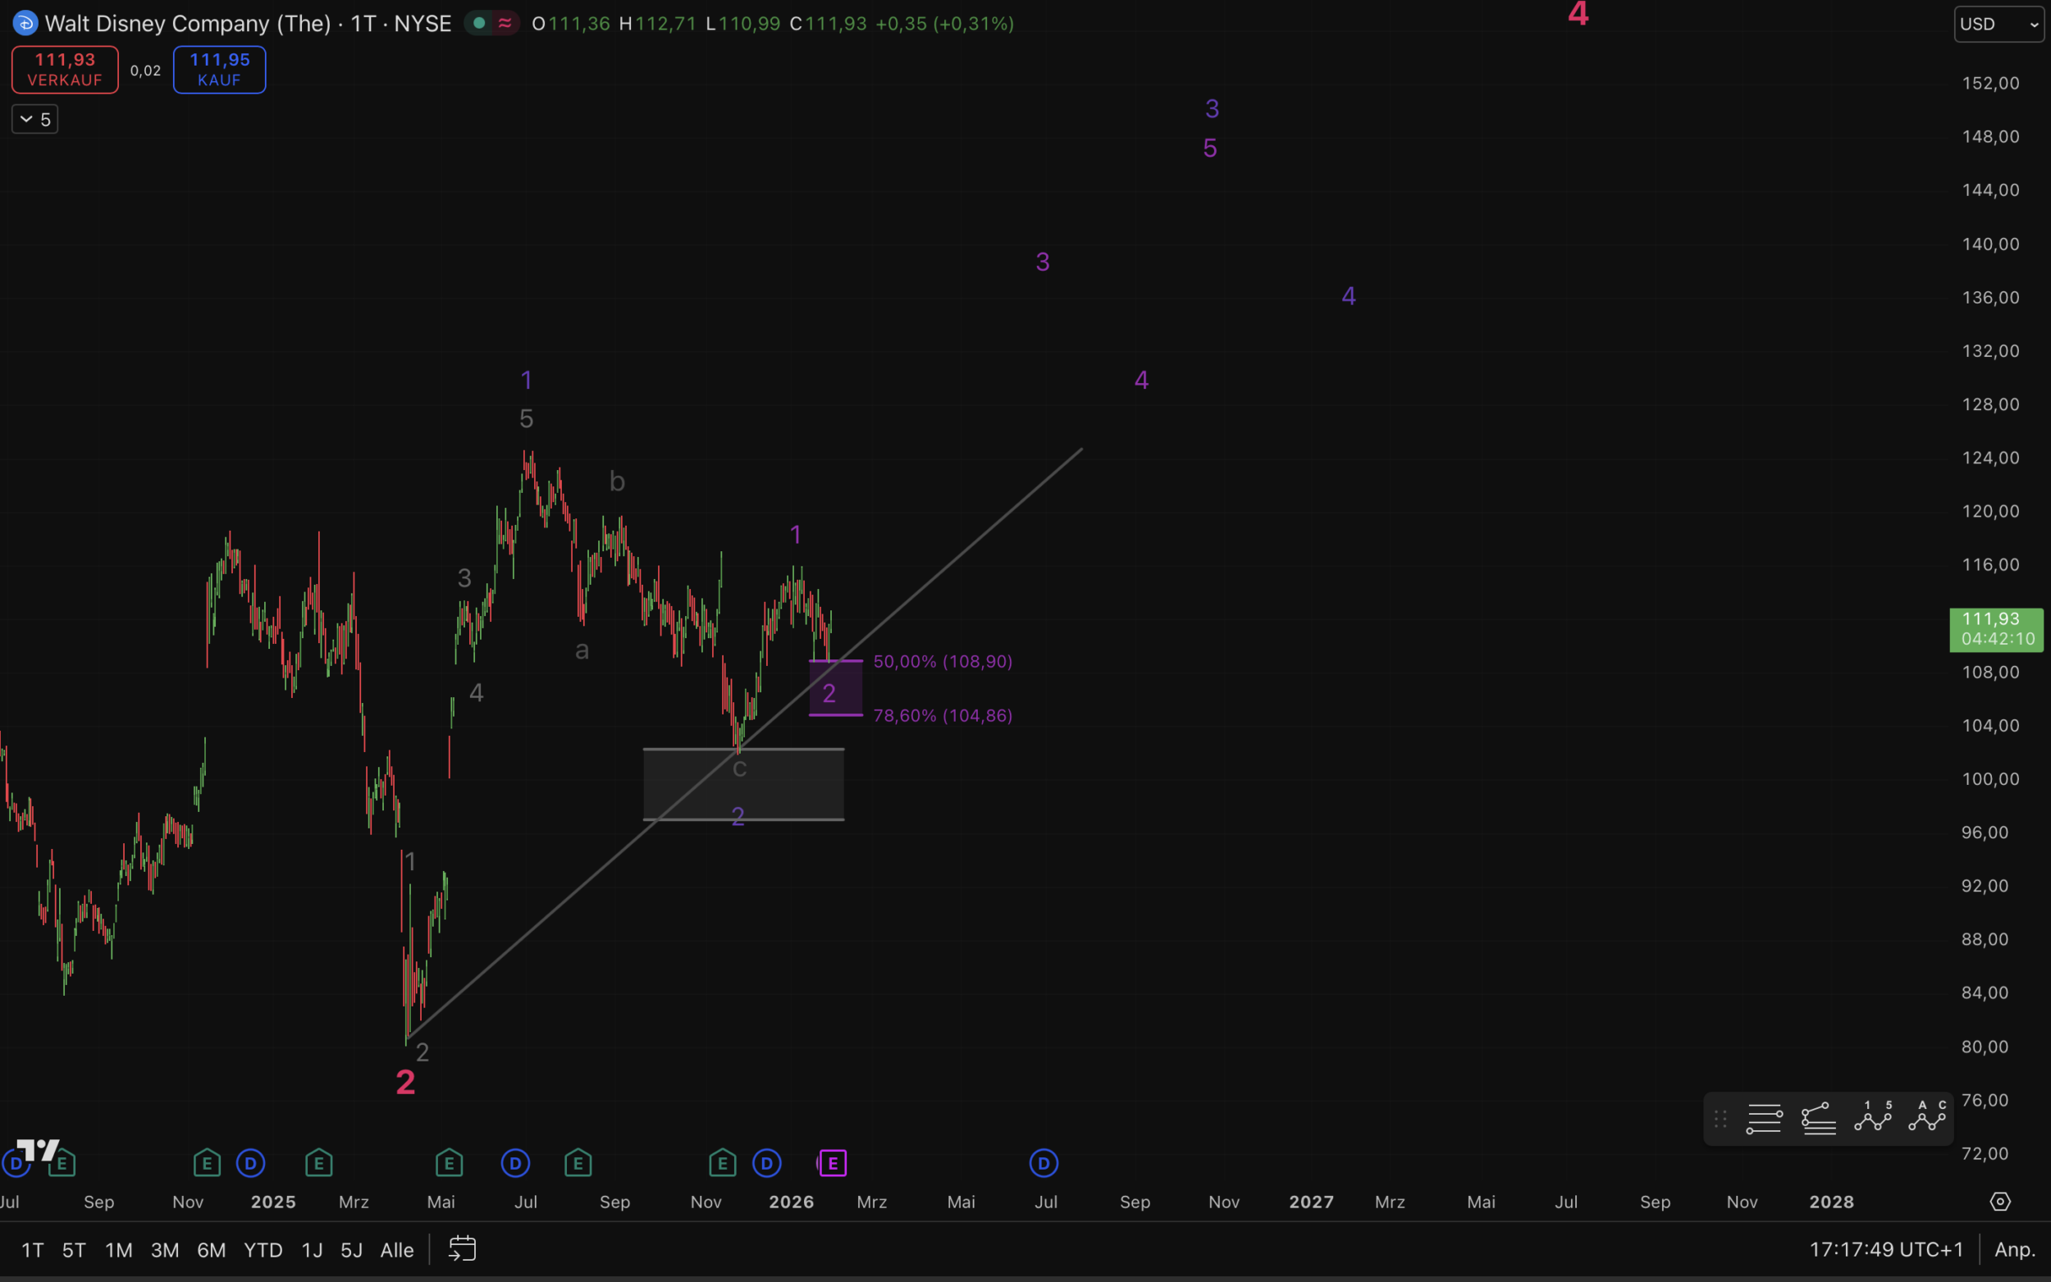Toggle the Anp. adjusted data button

coord(2015,1250)
